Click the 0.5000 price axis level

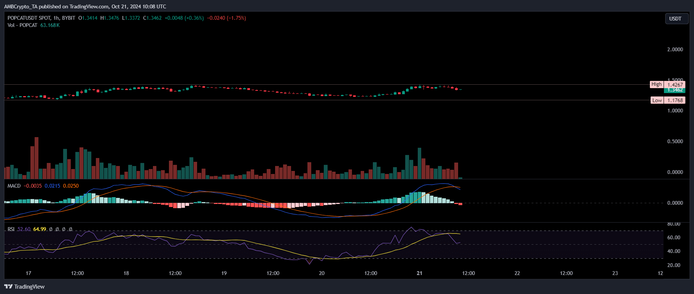click(675, 141)
